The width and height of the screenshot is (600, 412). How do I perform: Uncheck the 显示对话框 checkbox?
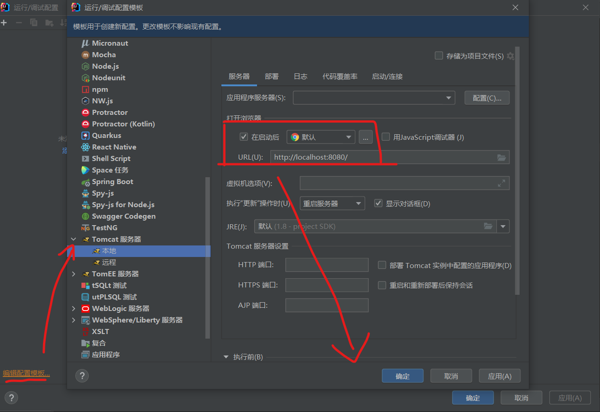pyautogui.click(x=378, y=203)
